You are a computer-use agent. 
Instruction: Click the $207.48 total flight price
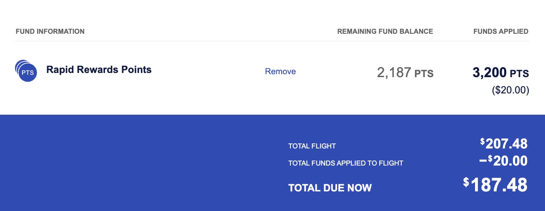[x=504, y=144]
